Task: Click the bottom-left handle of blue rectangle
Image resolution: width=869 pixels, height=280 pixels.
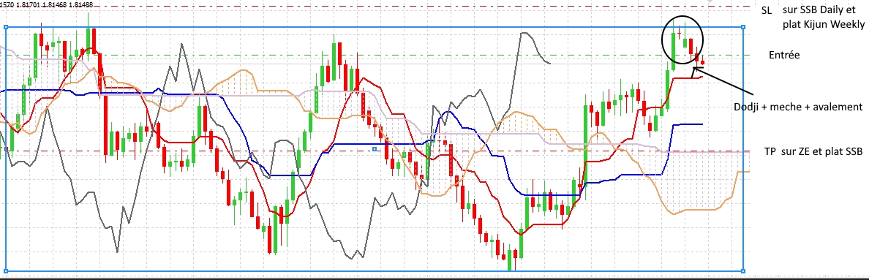Action: click(x=6, y=271)
